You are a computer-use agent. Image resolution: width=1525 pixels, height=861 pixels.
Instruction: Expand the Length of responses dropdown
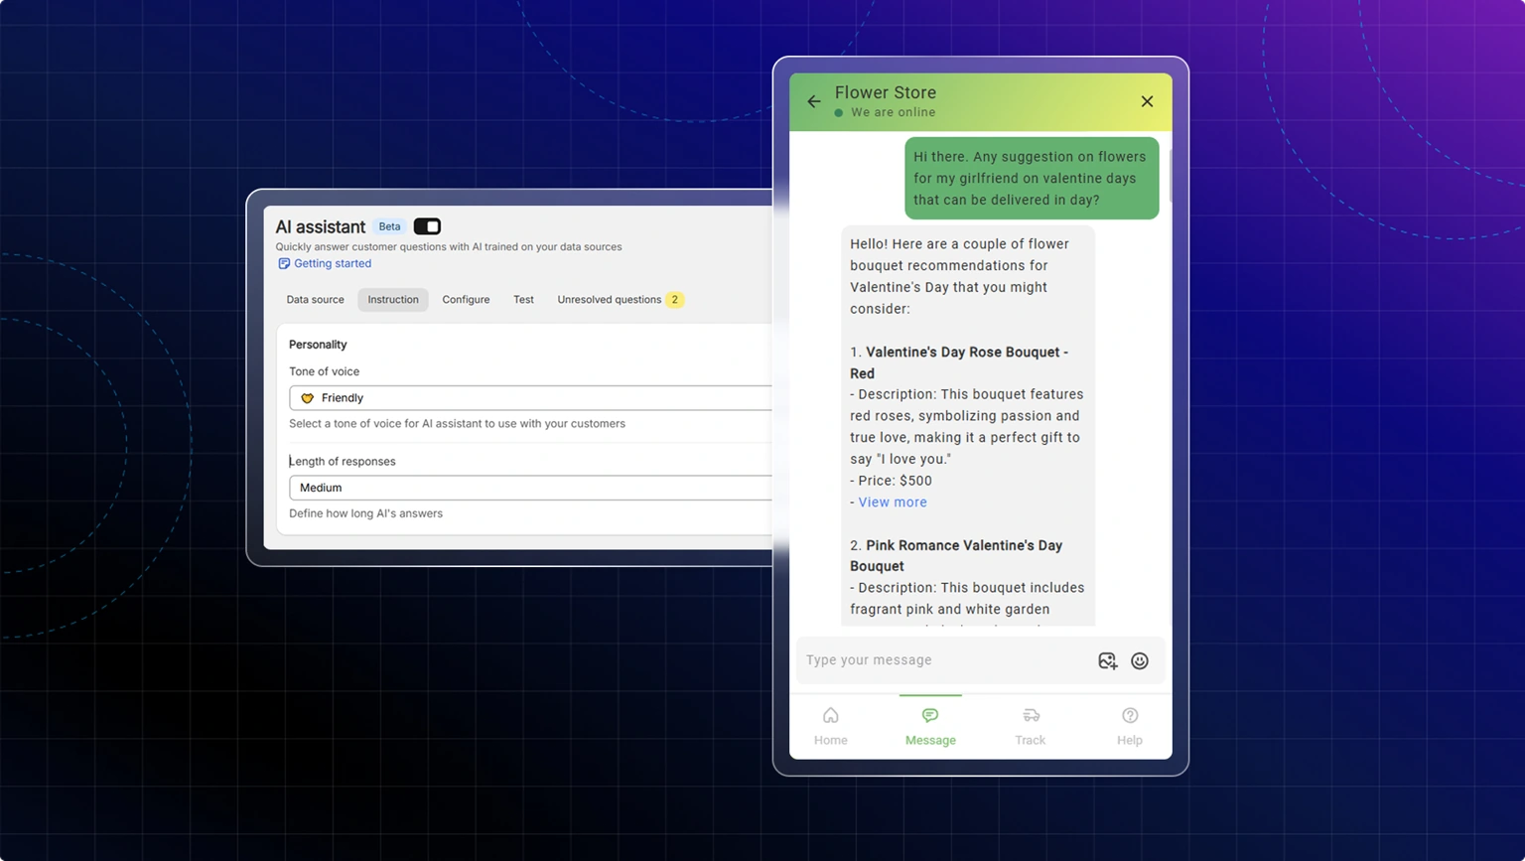(x=531, y=488)
